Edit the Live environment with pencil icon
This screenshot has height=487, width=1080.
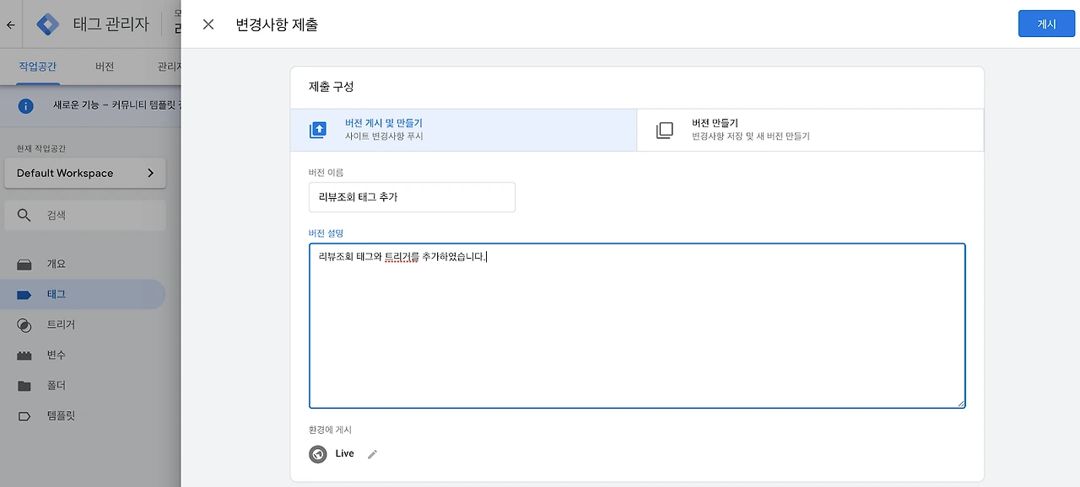372,454
